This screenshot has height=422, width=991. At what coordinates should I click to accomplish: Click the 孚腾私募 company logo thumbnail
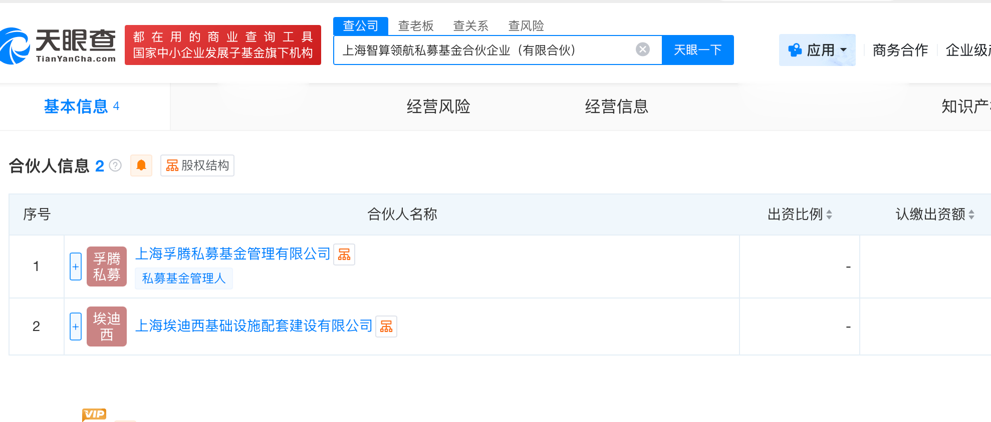tap(107, 266)
